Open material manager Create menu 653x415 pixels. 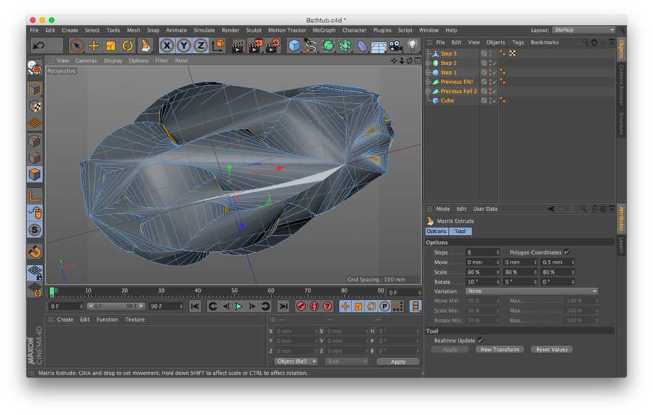point(65,320)
